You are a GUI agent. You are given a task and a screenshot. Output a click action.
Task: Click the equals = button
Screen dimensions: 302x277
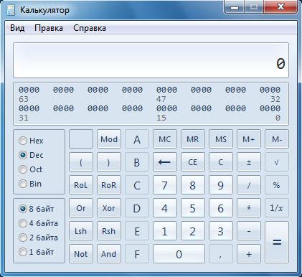coord(277,243)
